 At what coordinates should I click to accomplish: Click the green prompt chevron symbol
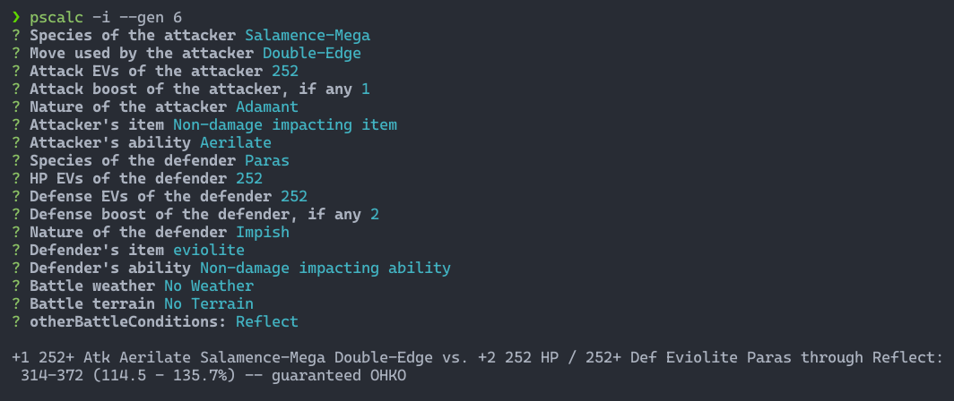pyautogui.click(x=16, y=17)
